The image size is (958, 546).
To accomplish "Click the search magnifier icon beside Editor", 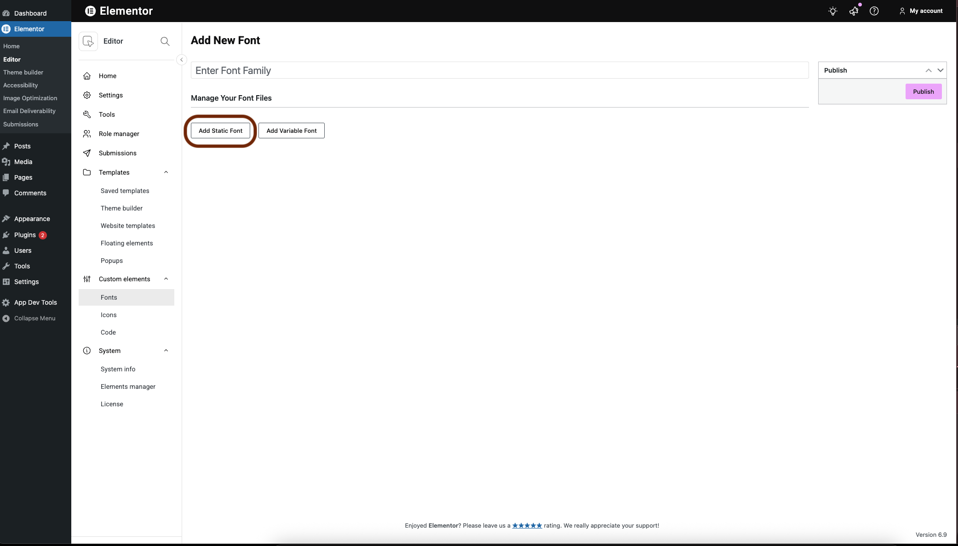I will click(165, 41).
